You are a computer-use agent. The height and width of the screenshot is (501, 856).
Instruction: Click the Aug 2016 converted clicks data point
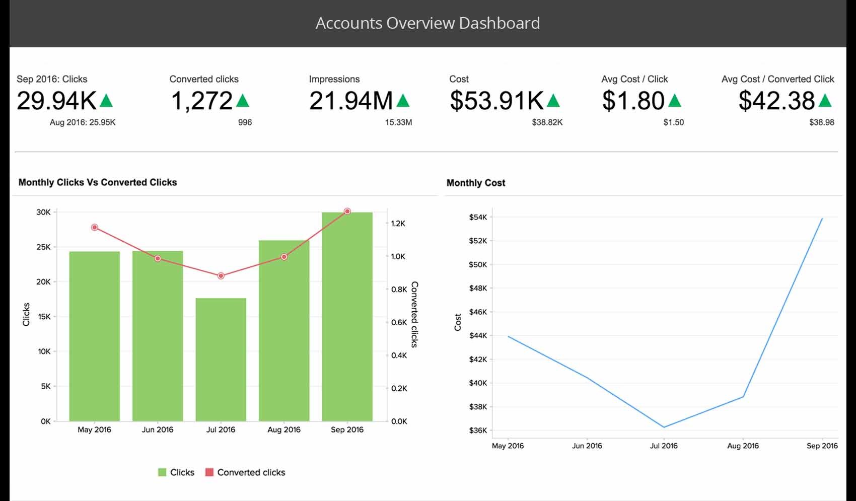click(284, 257)
